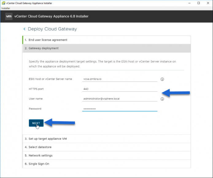Click the 'Password' label

pyautogui.click(x=35, y=109)
